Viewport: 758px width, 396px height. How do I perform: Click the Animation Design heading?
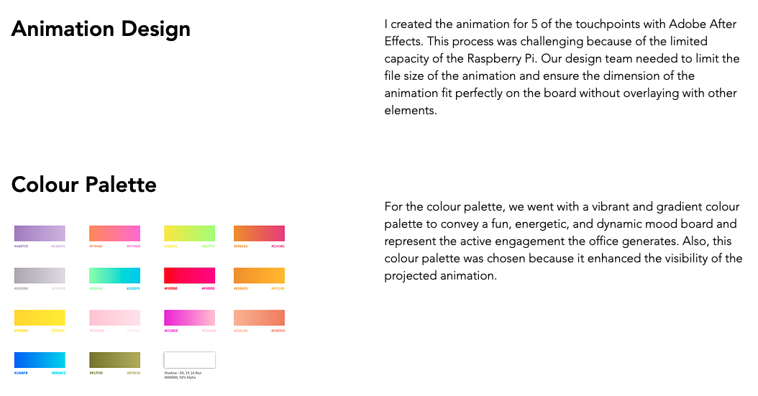[x=101, y=29]
